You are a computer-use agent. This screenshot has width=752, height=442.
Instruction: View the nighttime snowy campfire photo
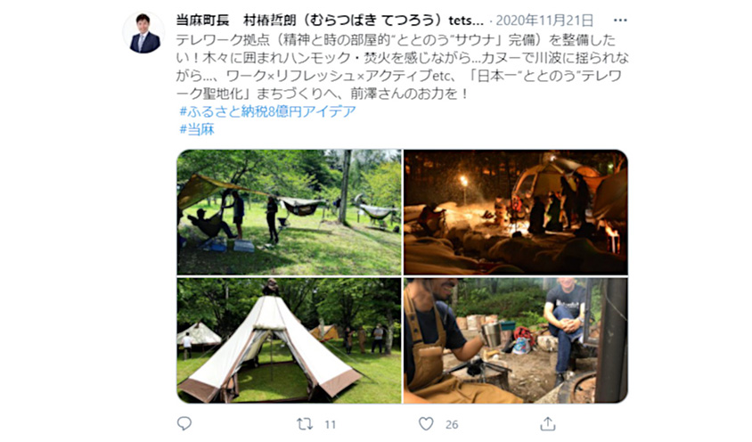(x=516, y=212)
